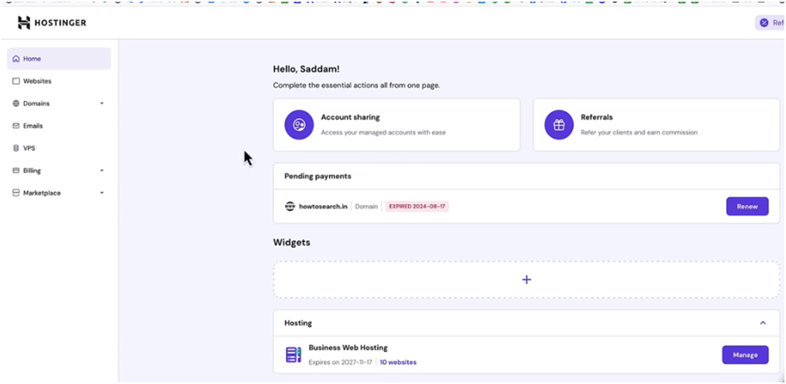Manage the Business Web Hosting plan

click(745, 355)
